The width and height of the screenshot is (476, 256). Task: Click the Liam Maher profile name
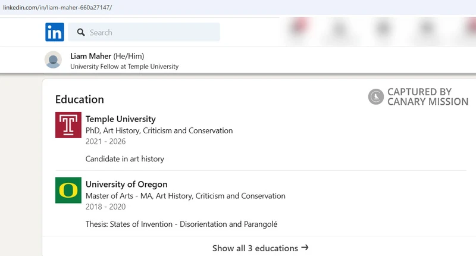tap(91, 56)
